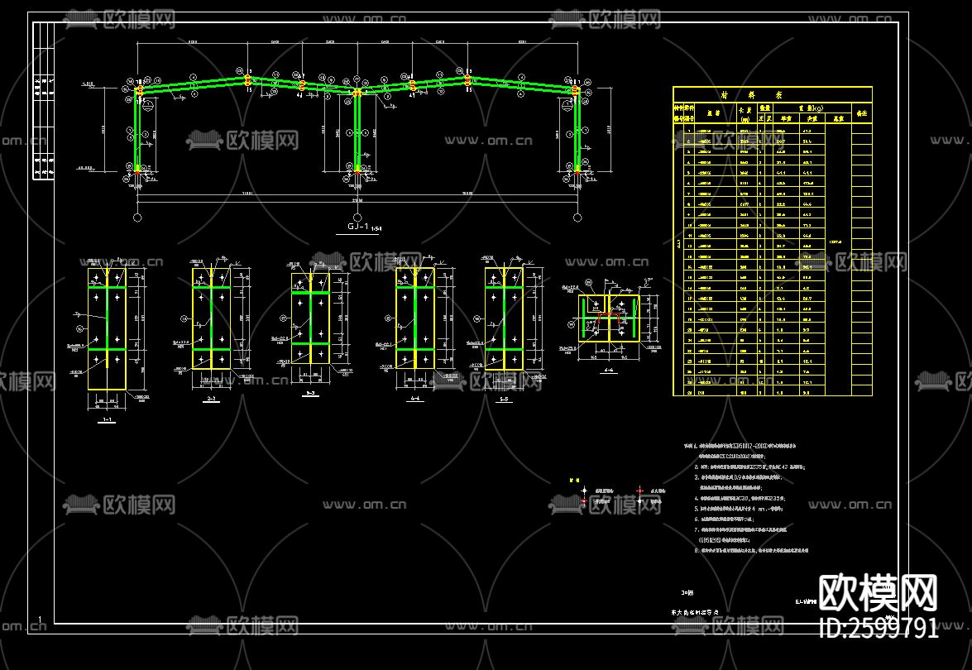Click the section label 1-1
The height and width of the screenshot is (670, 972).
(x=107, y=419)
